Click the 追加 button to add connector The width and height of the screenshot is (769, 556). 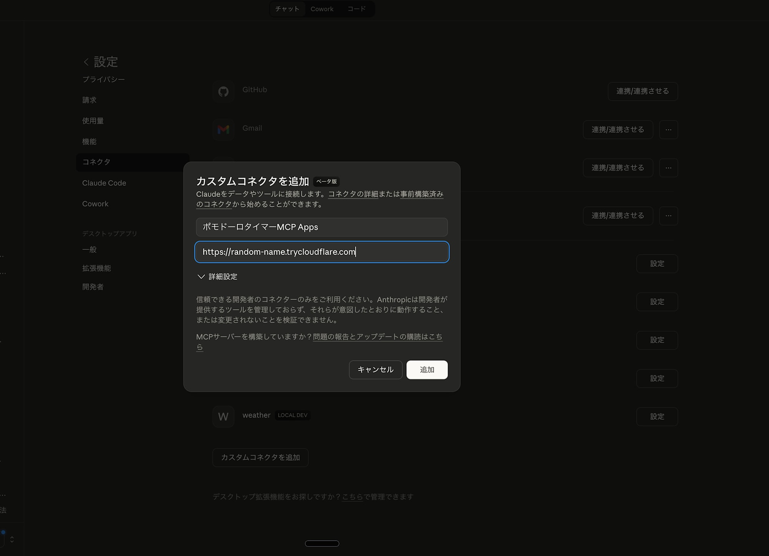(427, 370)
